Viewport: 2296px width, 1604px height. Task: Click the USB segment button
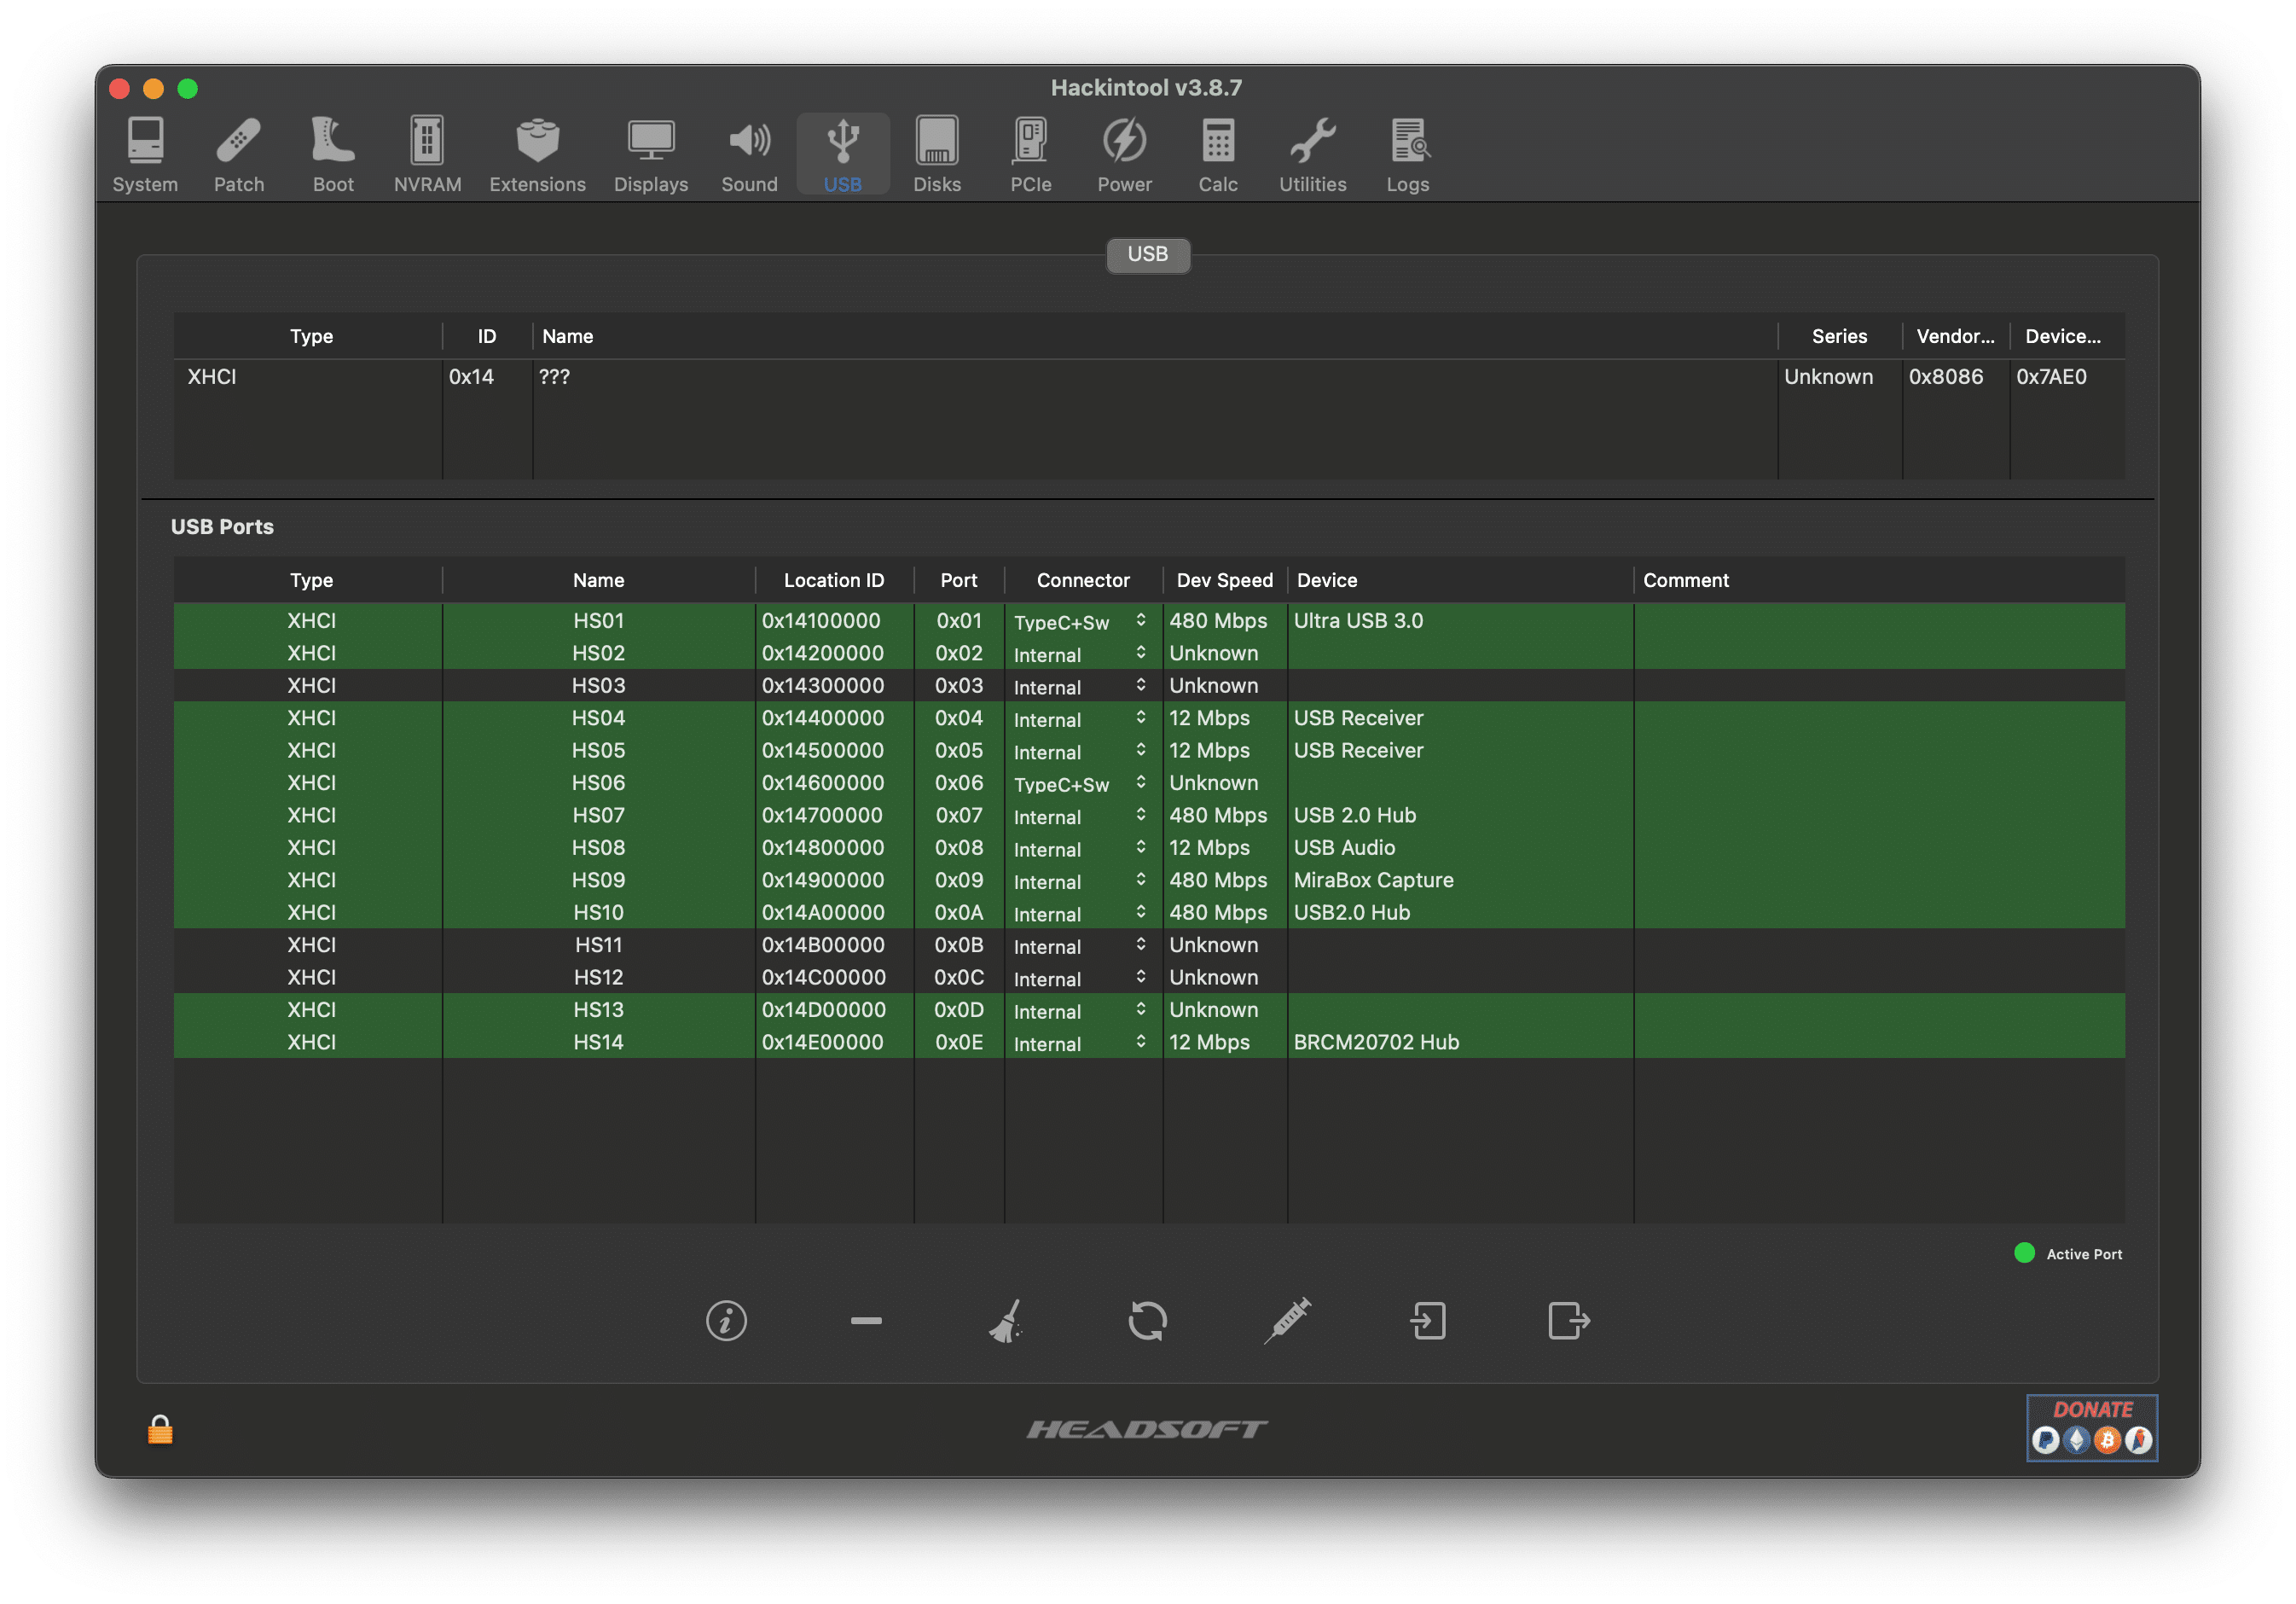[1147, 254]
